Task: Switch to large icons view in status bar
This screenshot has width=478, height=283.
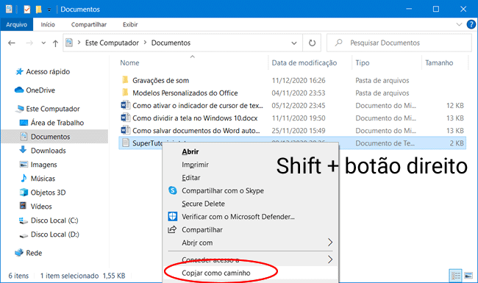Action: pos(468,276)
